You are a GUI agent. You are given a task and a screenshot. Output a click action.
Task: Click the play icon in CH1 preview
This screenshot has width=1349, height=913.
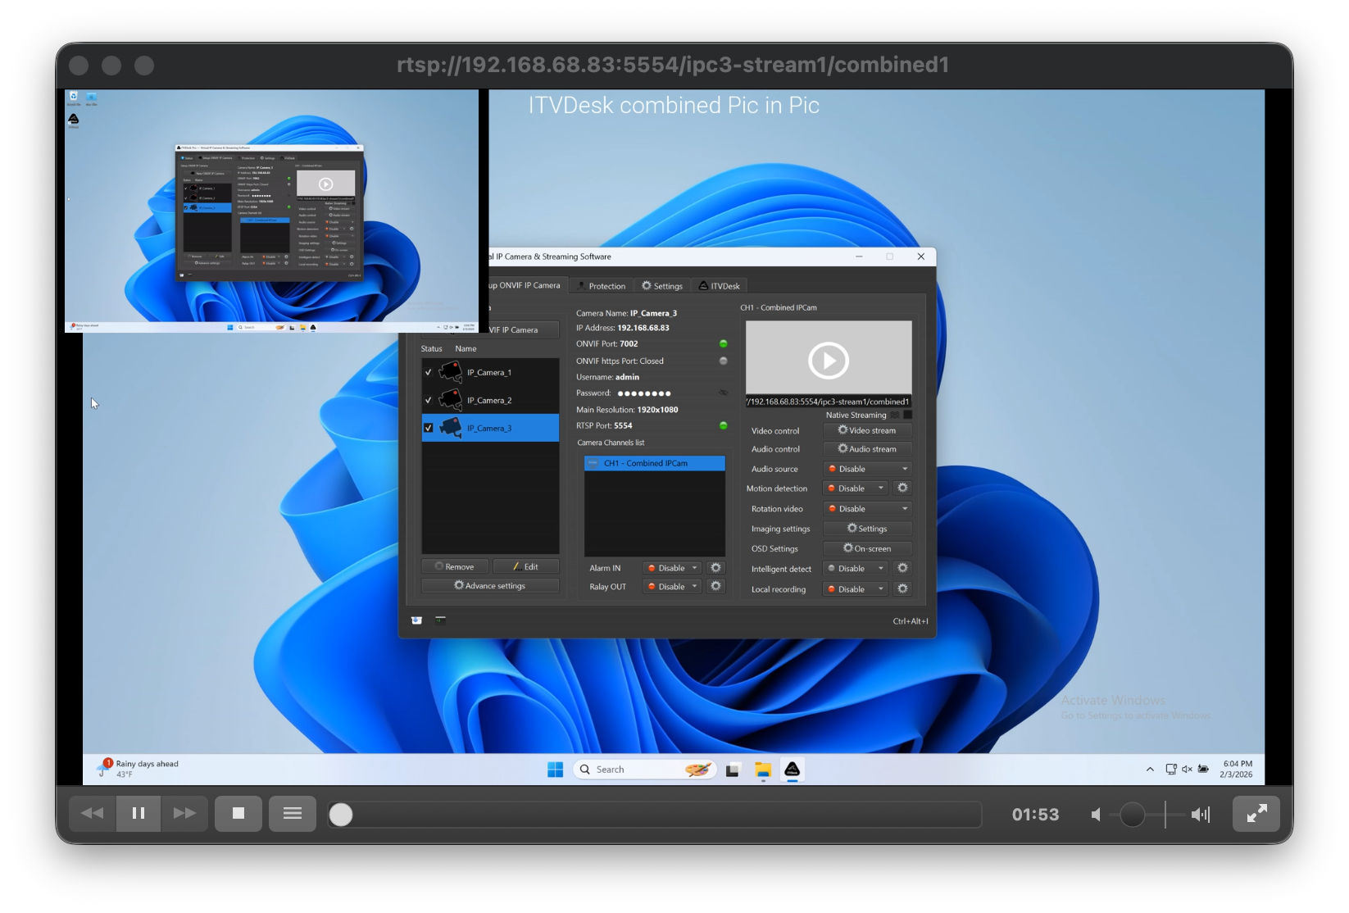point(828,360)
